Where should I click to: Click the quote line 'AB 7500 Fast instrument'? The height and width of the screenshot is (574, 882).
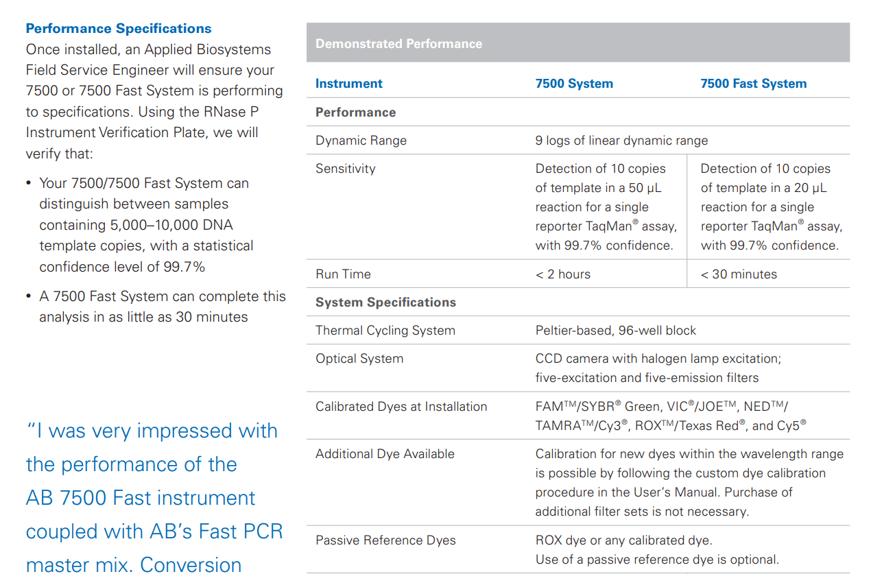coord(141,499)
